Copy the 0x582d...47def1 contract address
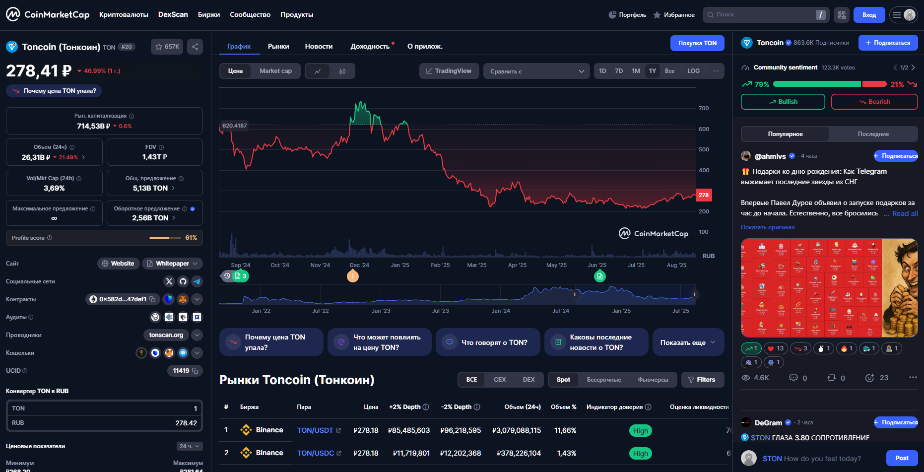924x472 pixels. pyautogui.click(x=153, y=299)
